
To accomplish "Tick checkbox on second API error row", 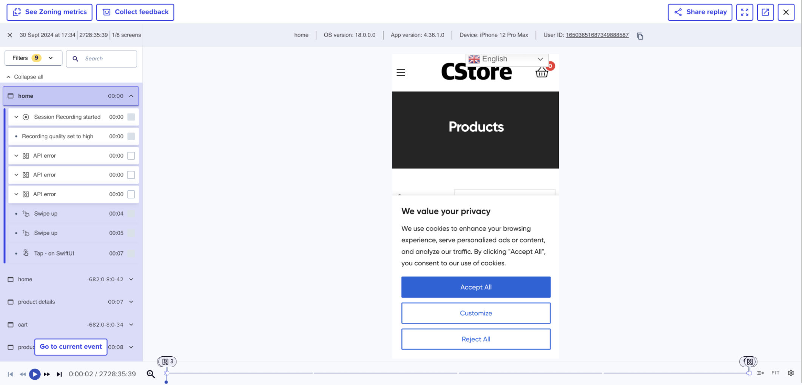I will click(131, 175).
